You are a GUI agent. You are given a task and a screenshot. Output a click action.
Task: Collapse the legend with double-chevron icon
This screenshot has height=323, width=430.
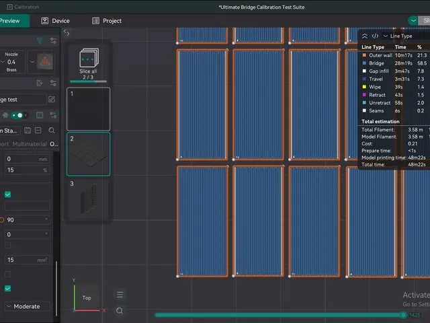click(365, 36)
